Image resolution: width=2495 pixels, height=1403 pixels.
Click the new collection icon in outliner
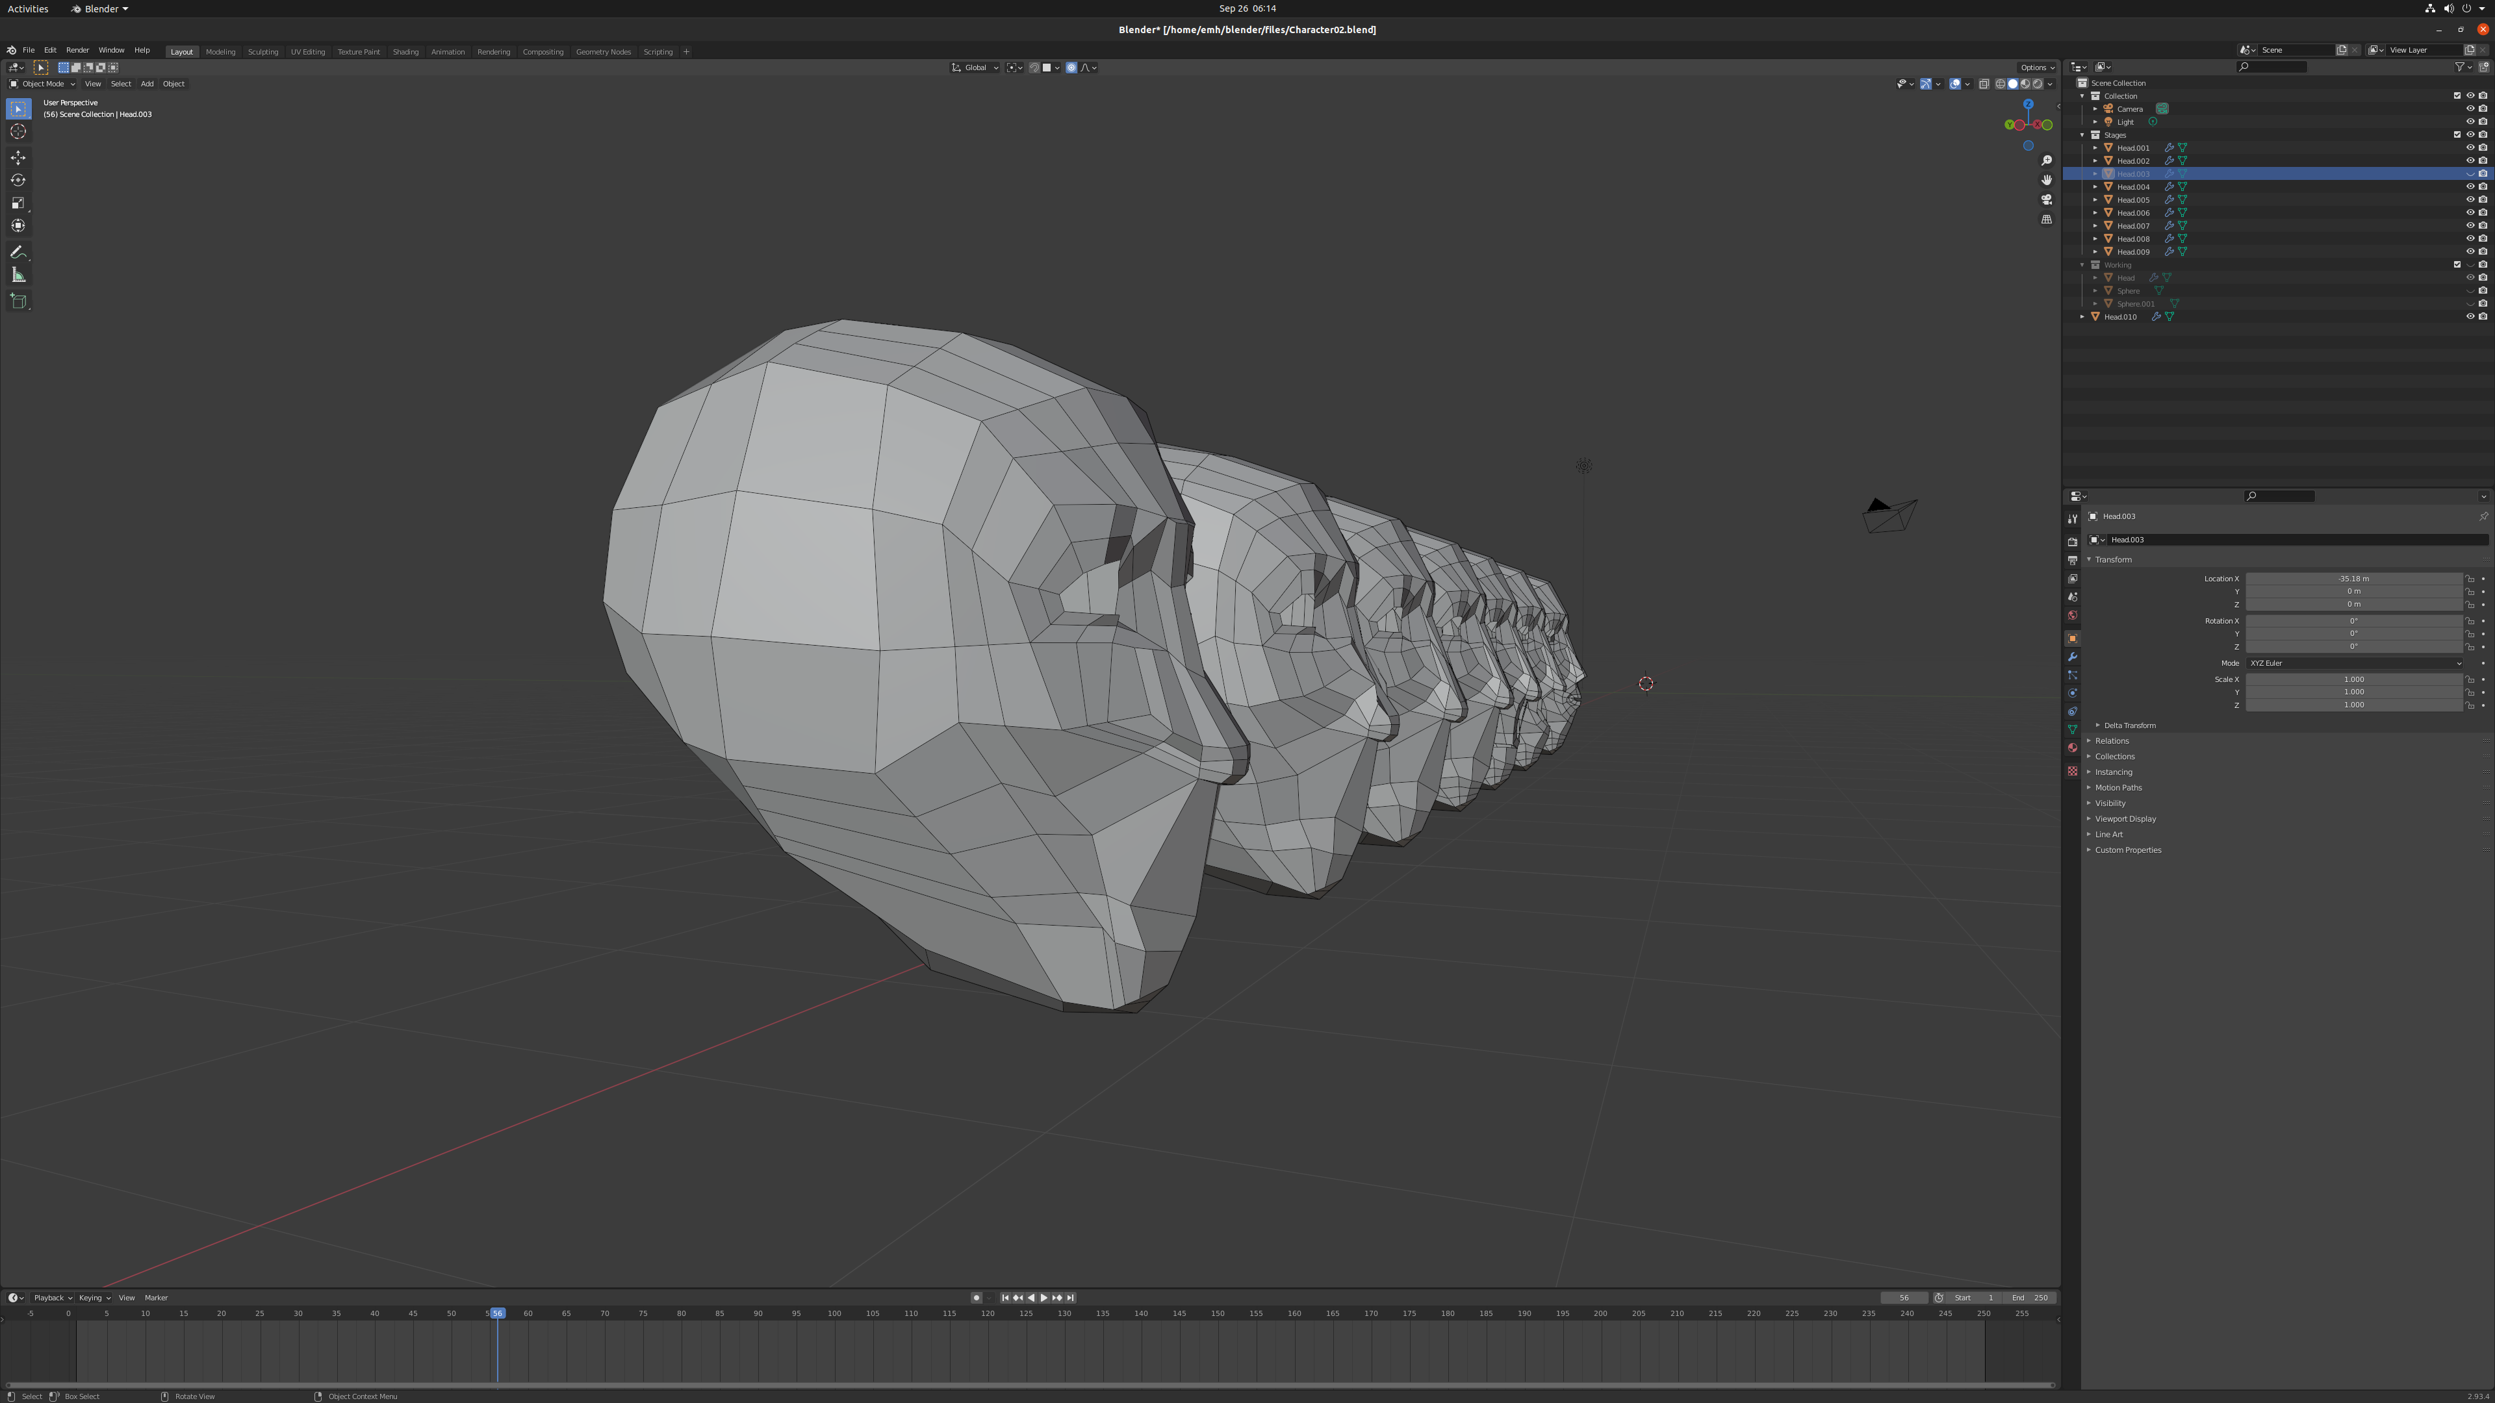click(x=2483, y=67)
